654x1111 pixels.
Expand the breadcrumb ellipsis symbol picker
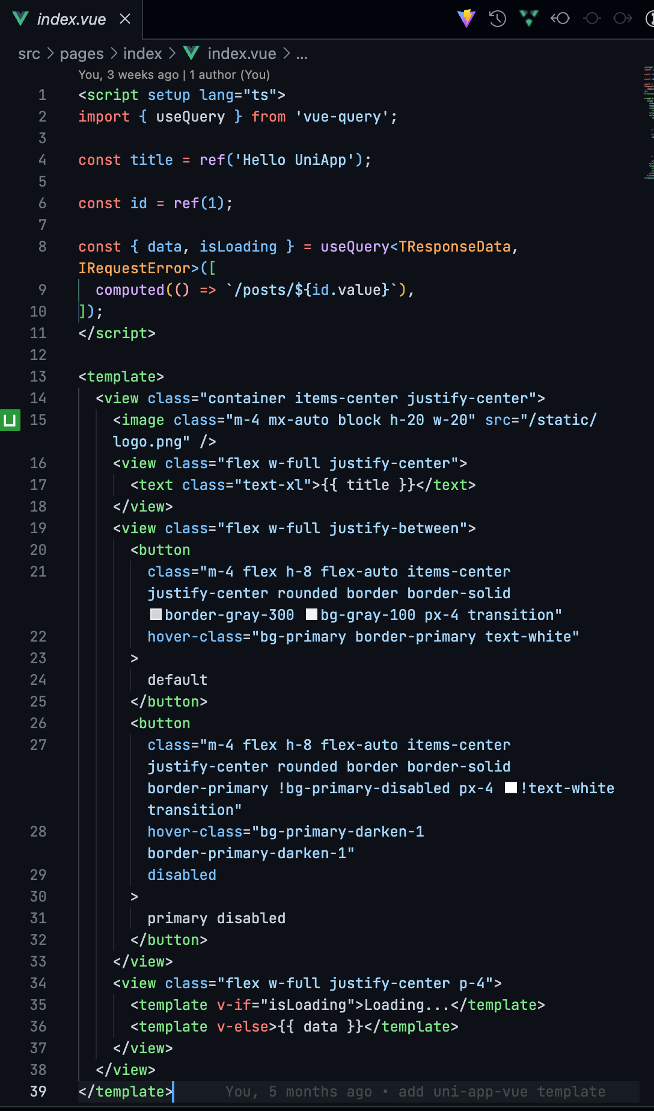302,54
